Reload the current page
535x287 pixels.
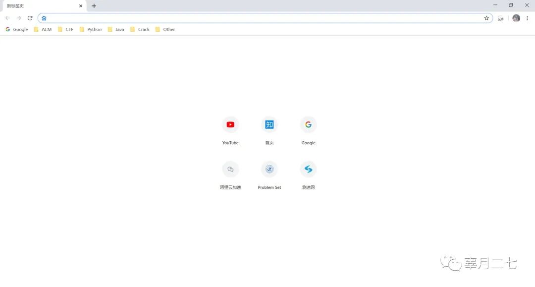(30, 18)
